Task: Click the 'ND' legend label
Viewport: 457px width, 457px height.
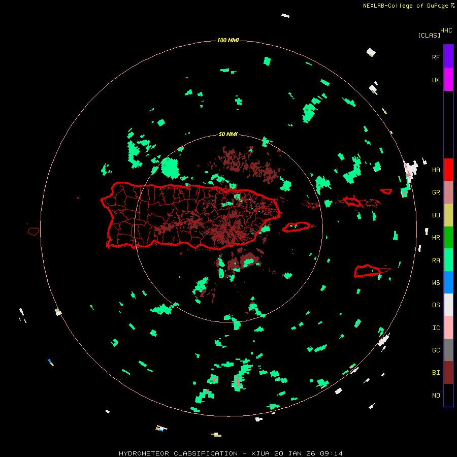Action: (436, 396)
